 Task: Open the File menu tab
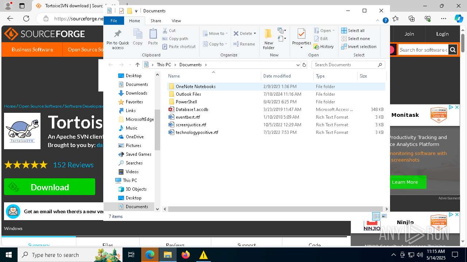point(114,21)
